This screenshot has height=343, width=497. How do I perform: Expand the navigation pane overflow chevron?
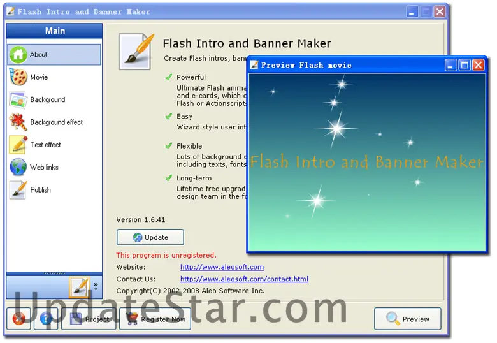pos(96,286)
